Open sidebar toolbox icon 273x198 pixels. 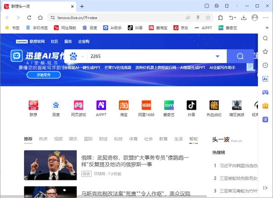pyautogui.click(x=265, y=106)
